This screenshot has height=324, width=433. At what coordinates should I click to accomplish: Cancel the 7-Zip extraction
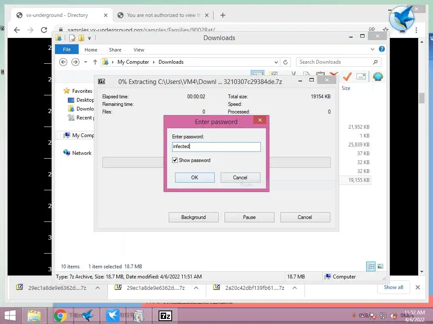305,217
